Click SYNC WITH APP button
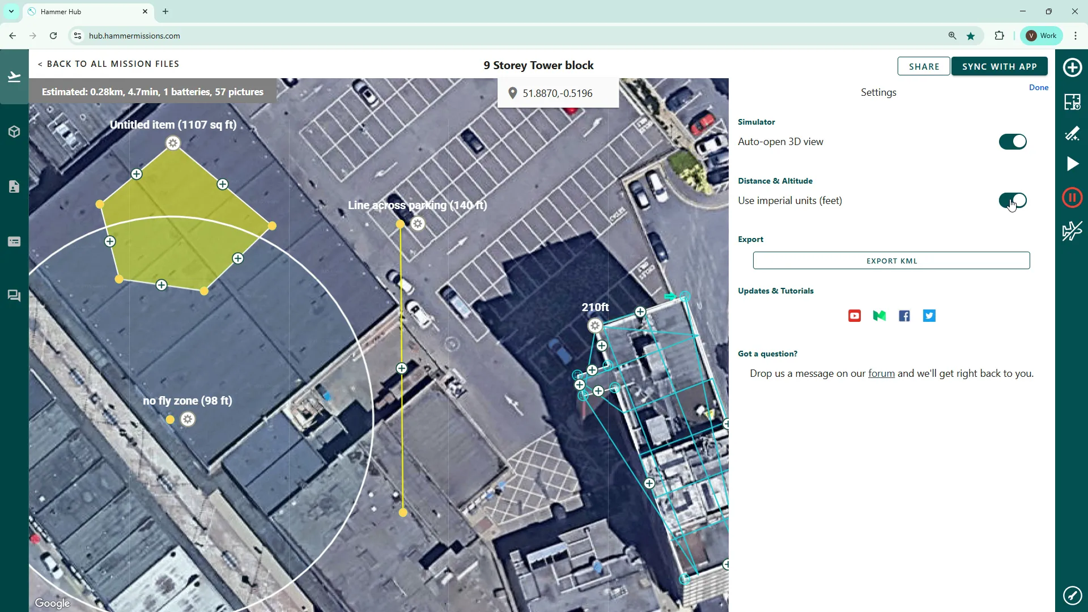Viewport: 1088px width, 612px height. coord(999,66)
